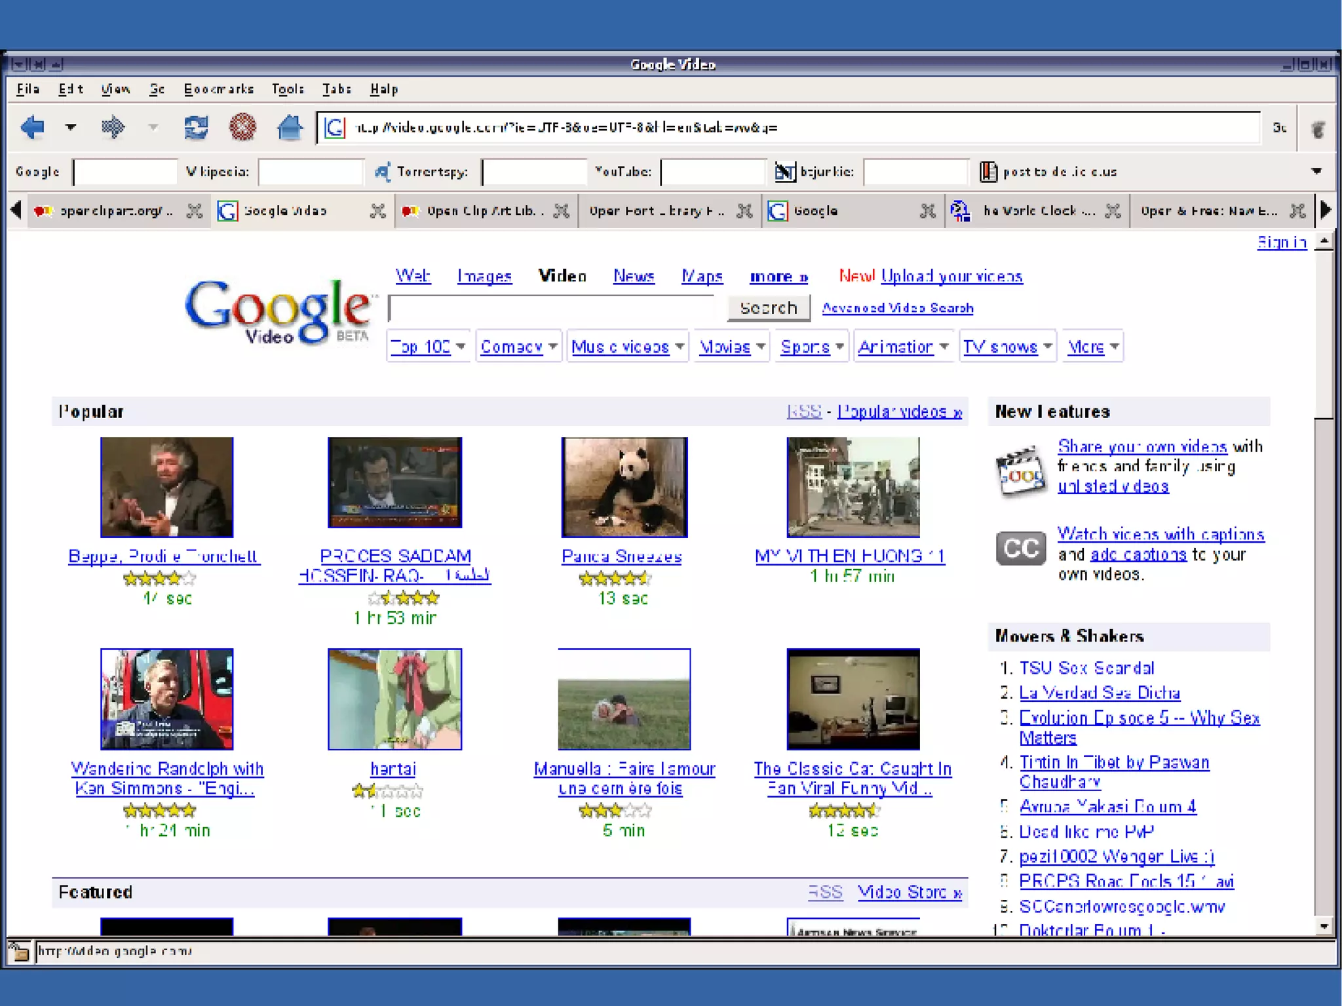
Task: Expand the search bar overflow dropdown arrow
Action: pos(1316,171)
